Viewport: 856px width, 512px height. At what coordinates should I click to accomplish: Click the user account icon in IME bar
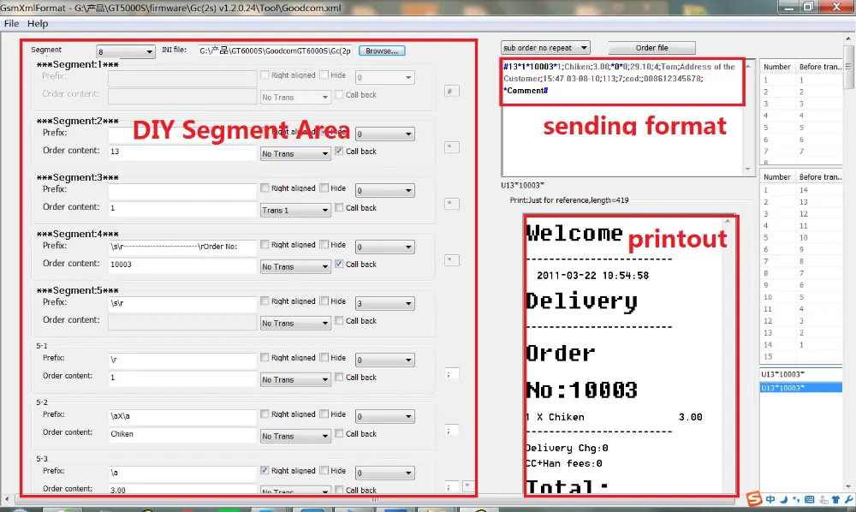tap(823, 499)
